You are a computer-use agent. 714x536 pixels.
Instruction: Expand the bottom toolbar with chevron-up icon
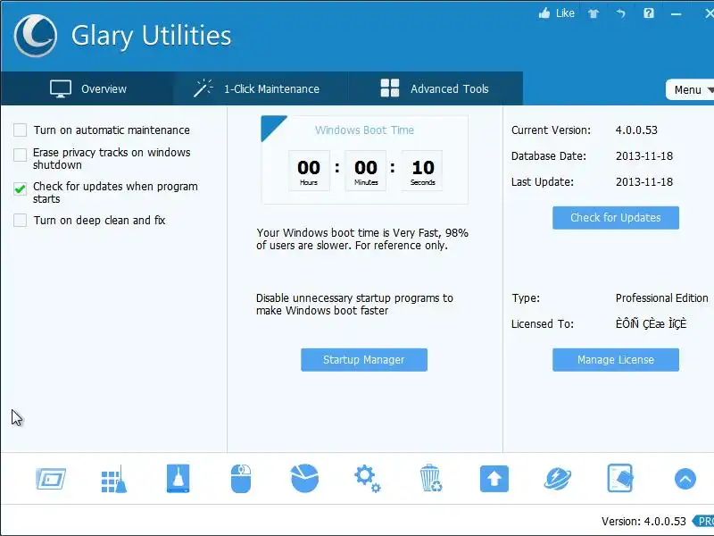point(685,479)
